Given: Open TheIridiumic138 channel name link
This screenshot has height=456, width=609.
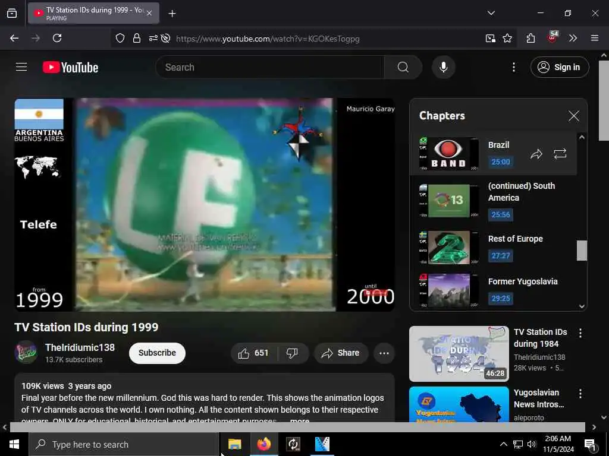Looking at the screenshot, I should coord(80,347).
